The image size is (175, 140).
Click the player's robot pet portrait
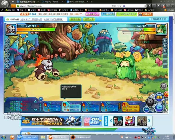11,29
